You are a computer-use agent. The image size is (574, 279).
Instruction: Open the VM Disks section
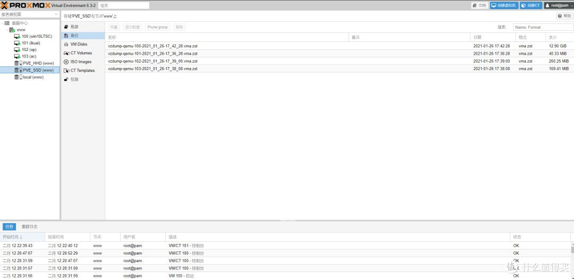pyautogui.click(x=79, y=44)
